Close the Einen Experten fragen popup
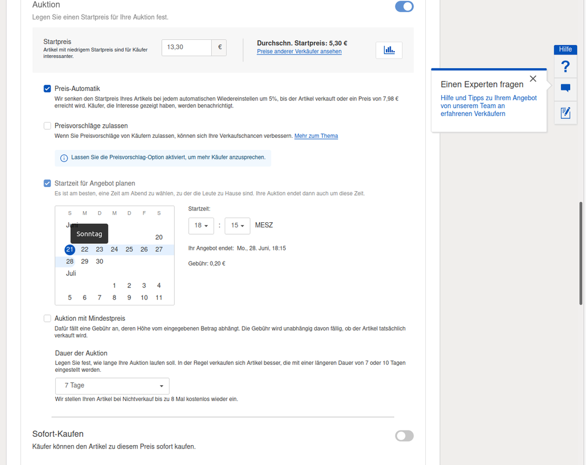 (533, 79)
